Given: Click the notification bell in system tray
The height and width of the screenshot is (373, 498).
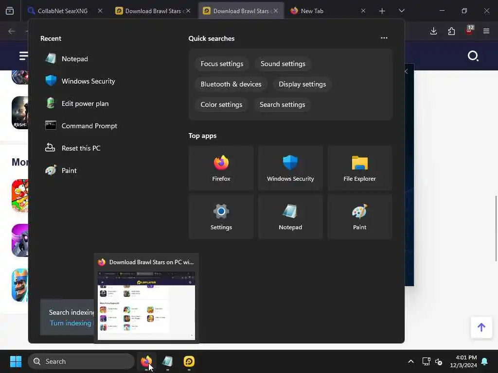Looking at the screenshot, I should point(485,361).
